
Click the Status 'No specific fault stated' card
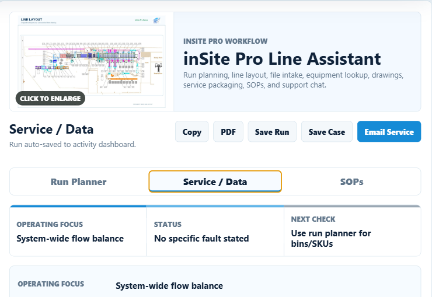pyautogui.click(x=215, y=231)
